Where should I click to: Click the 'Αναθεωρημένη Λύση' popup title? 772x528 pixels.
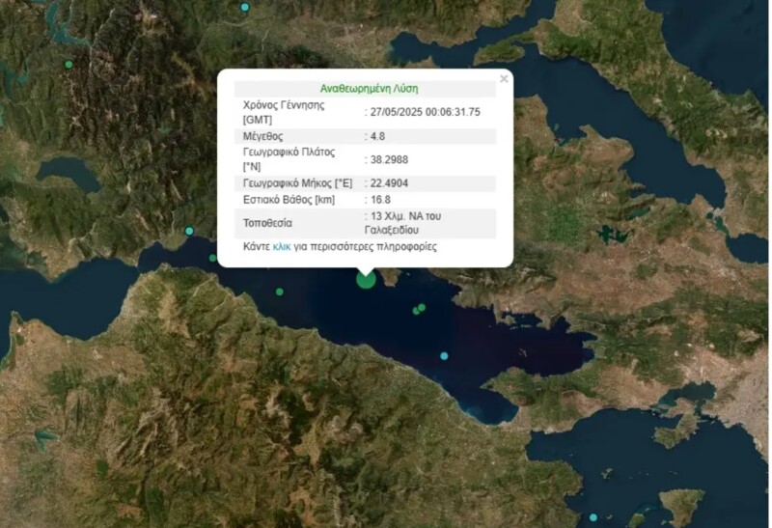369,88
